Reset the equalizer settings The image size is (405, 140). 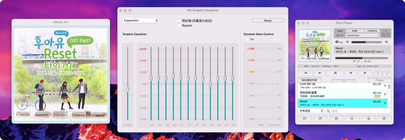(x=268, y=21)
